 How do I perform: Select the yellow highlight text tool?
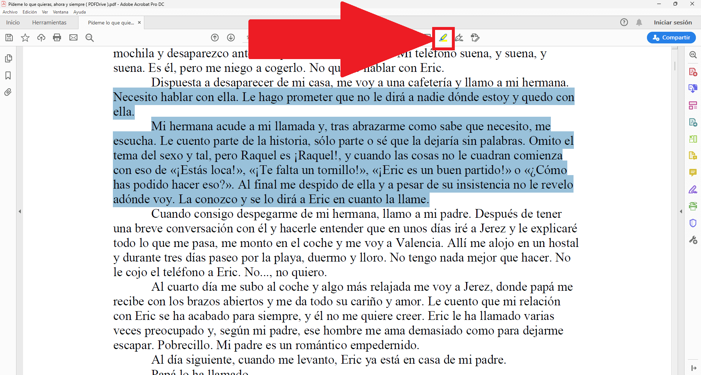click(x=443, y=38)
